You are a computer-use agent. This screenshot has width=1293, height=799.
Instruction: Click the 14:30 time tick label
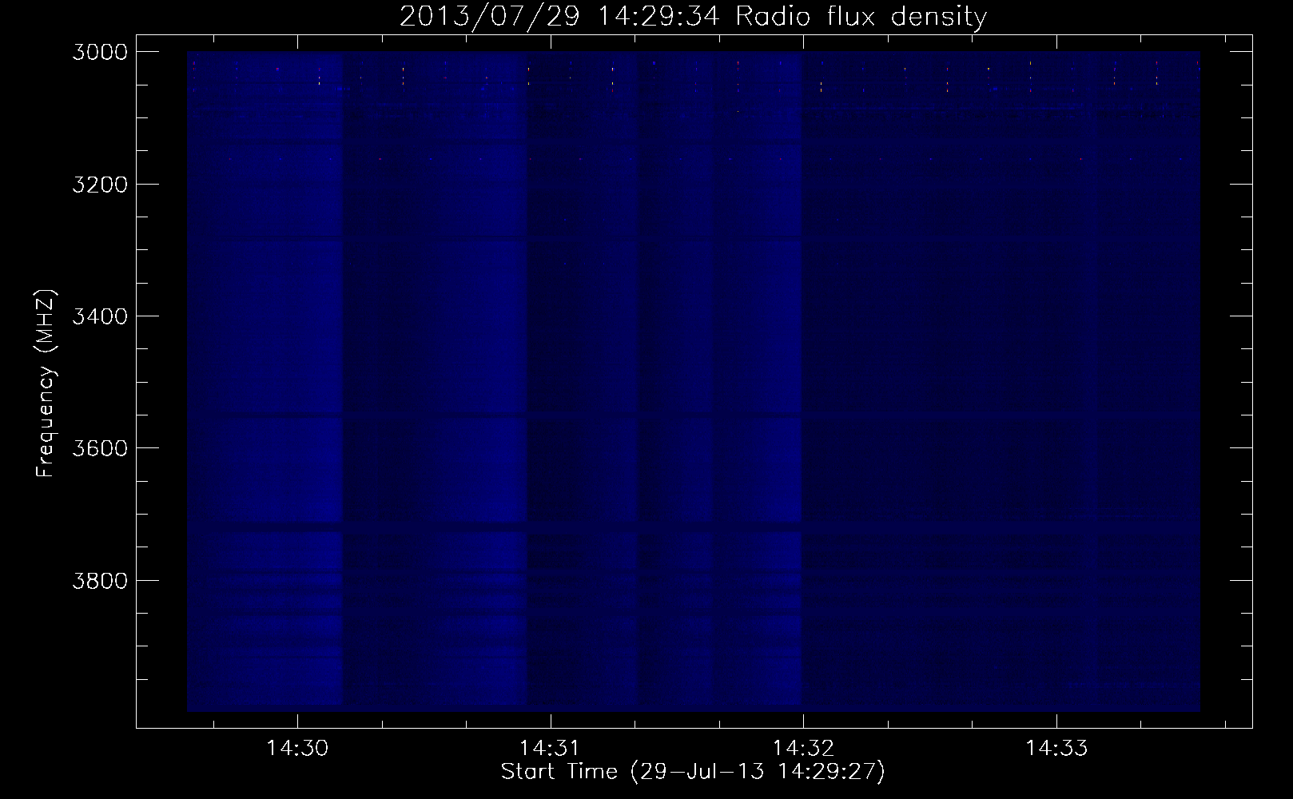pyautogui.click(x=298, y=749)
